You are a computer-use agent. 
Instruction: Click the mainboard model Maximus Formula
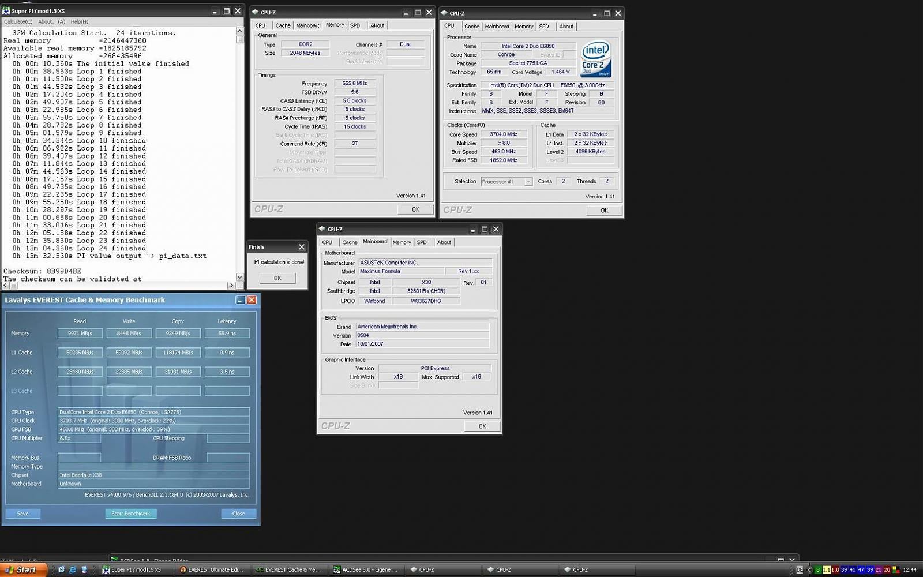pos(402,271)
